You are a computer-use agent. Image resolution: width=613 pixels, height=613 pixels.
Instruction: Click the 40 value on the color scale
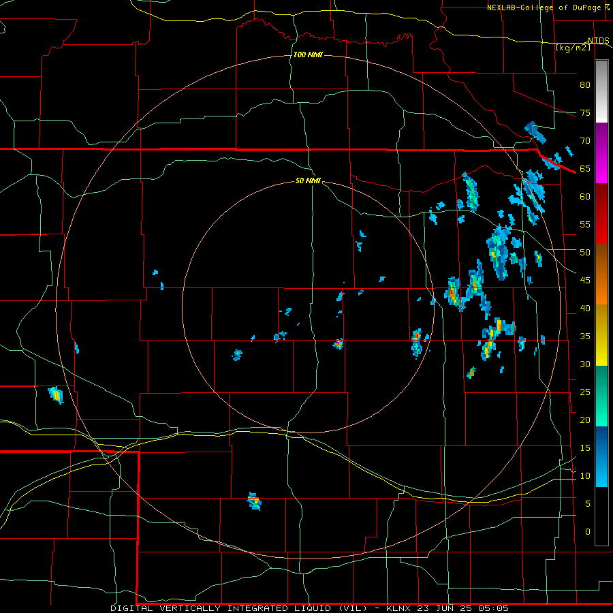pos(585,308)
